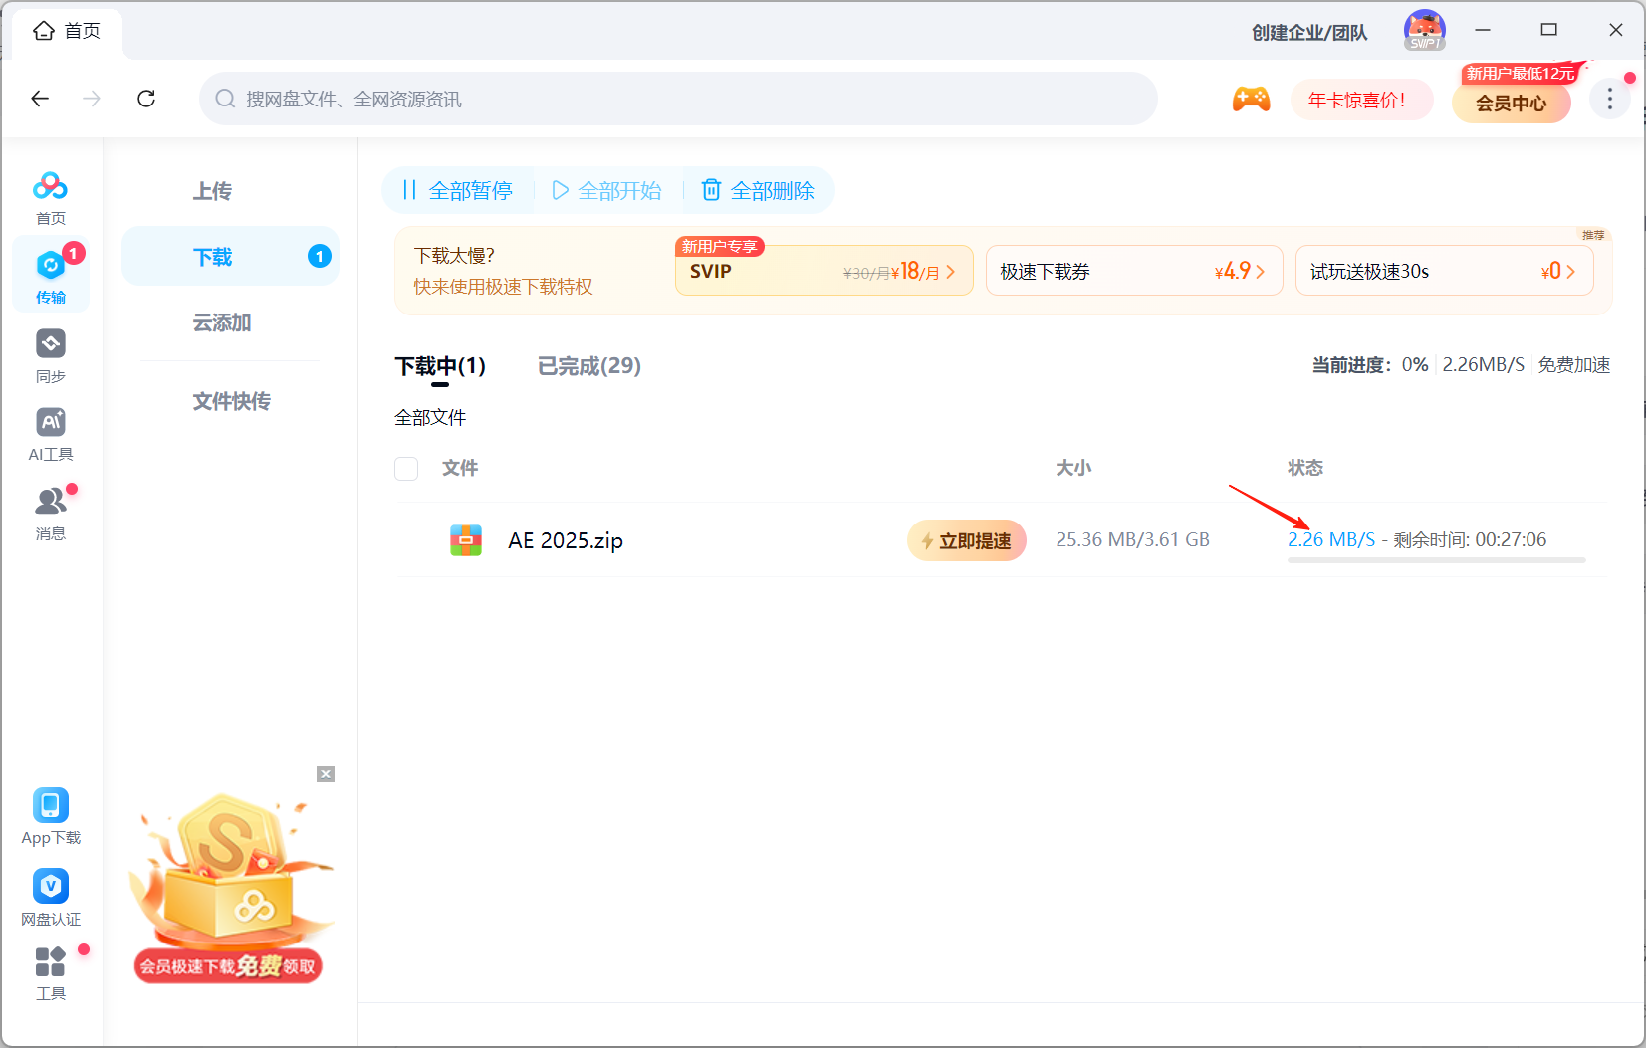Click the 会员中心 button
The image size is (1646, 1048).
coord(1512,103)
